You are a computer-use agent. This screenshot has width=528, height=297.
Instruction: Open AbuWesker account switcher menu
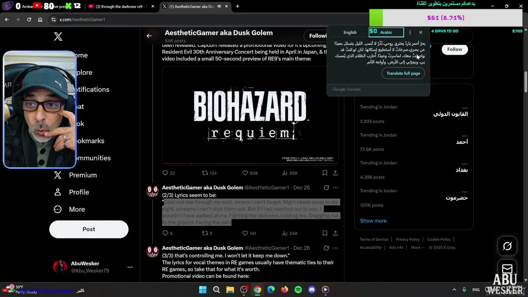pyautogui.click(x=130, y=267)
